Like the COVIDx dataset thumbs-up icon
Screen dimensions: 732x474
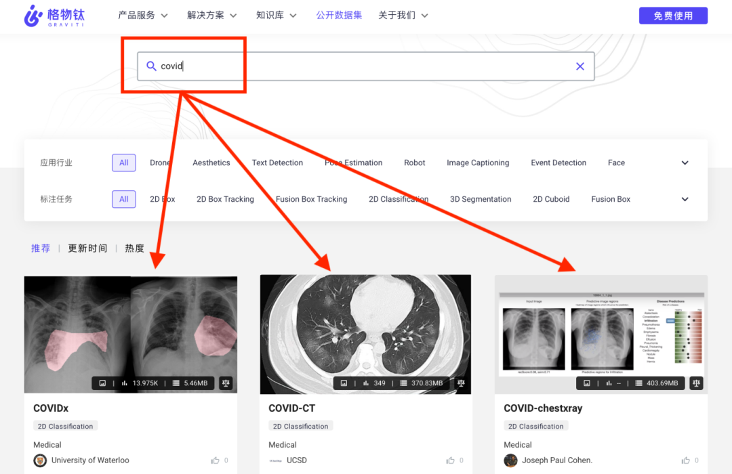(x=216, y=460)
